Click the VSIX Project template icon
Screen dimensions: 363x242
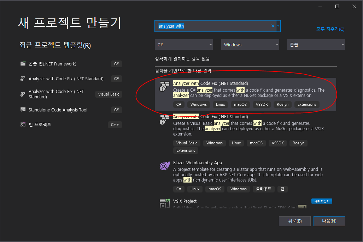point(165,203)
